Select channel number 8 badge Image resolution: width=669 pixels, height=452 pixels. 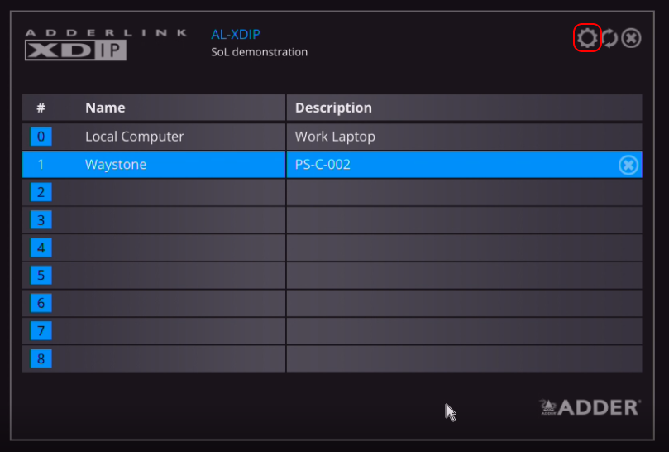[41, 358]
